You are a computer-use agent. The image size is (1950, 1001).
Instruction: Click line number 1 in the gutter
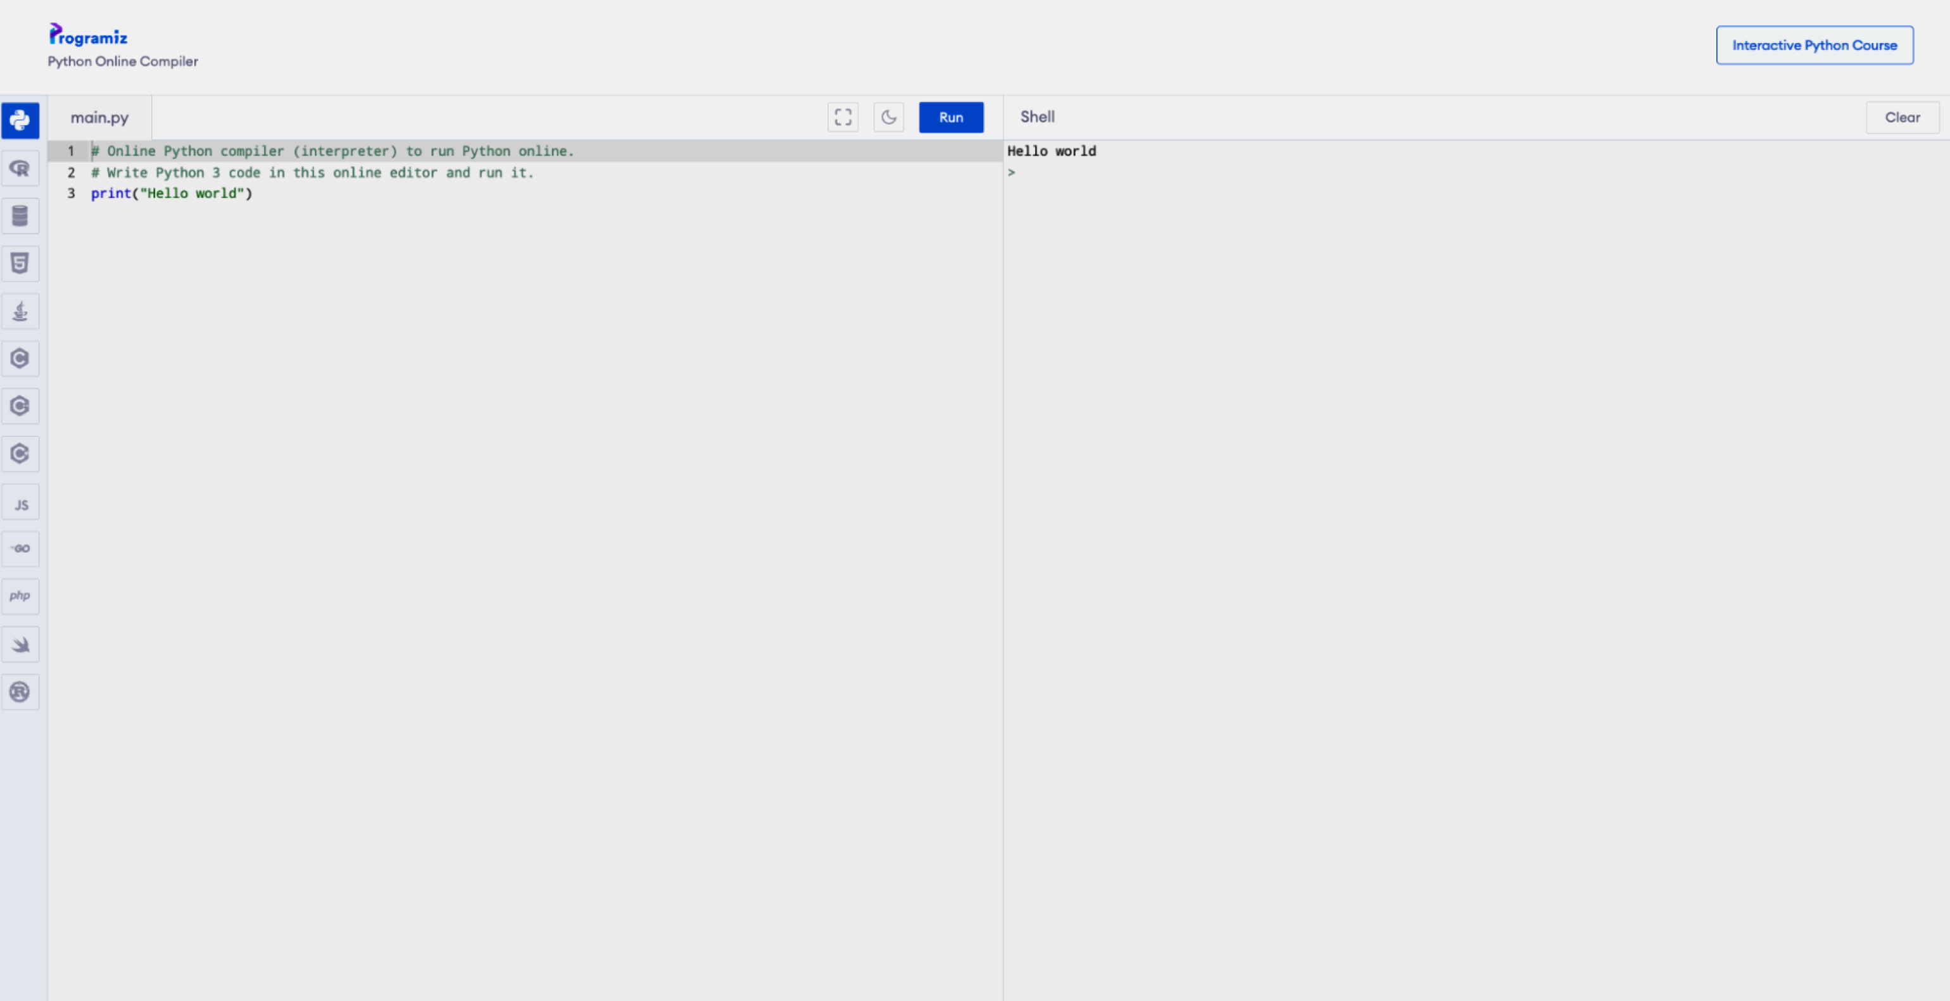(71, 151)
